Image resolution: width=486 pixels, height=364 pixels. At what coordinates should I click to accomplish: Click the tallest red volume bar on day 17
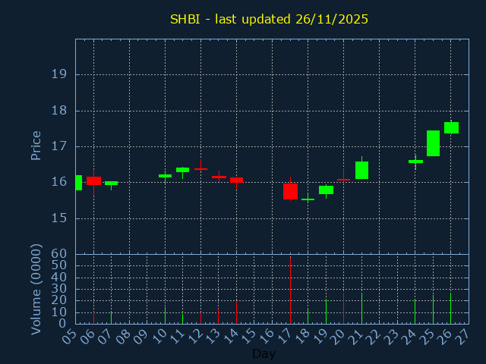[290, 290]
